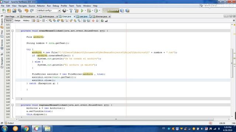
Task: Click the Debug Project icon
Action: coord(89,11)
